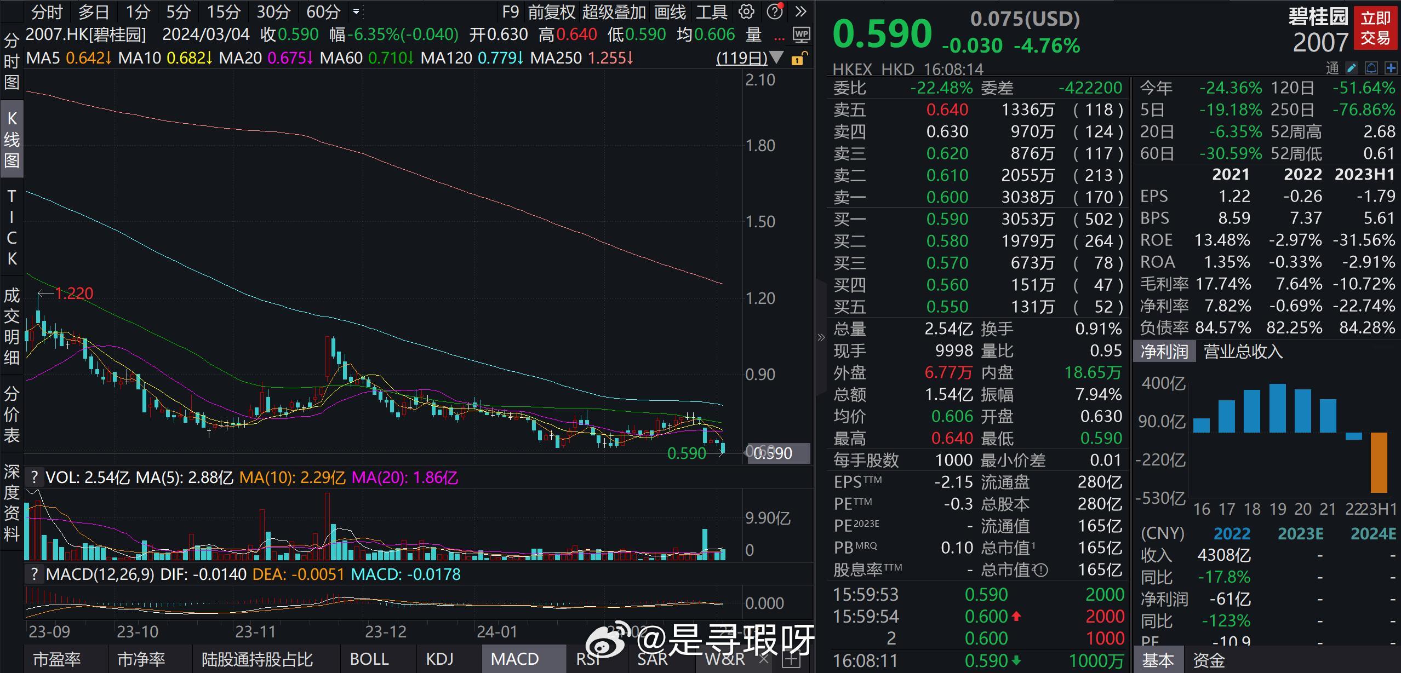Click the add-indicator plus icon at bottom

pyautogui.click(x=791, y=659)
